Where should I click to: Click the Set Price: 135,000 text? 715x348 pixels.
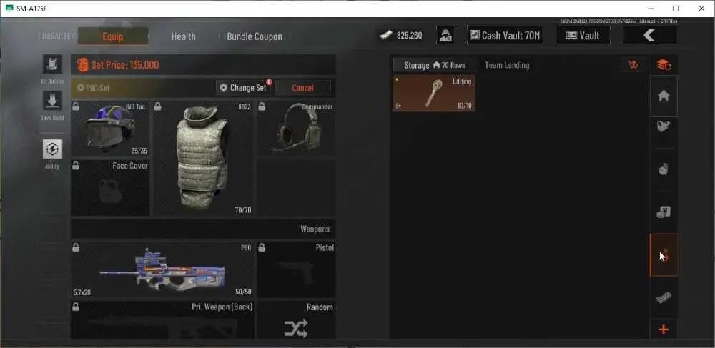pos(125,65)
